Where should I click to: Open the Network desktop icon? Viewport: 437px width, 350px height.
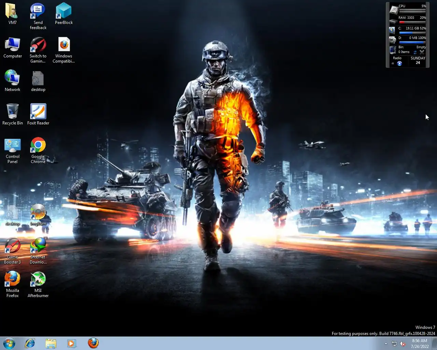(13, 81)
